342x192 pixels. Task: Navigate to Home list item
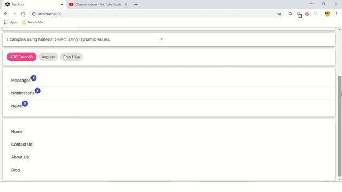pos(169,132)
